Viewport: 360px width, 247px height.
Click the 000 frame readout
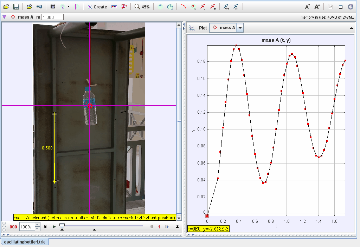point(13,227)
